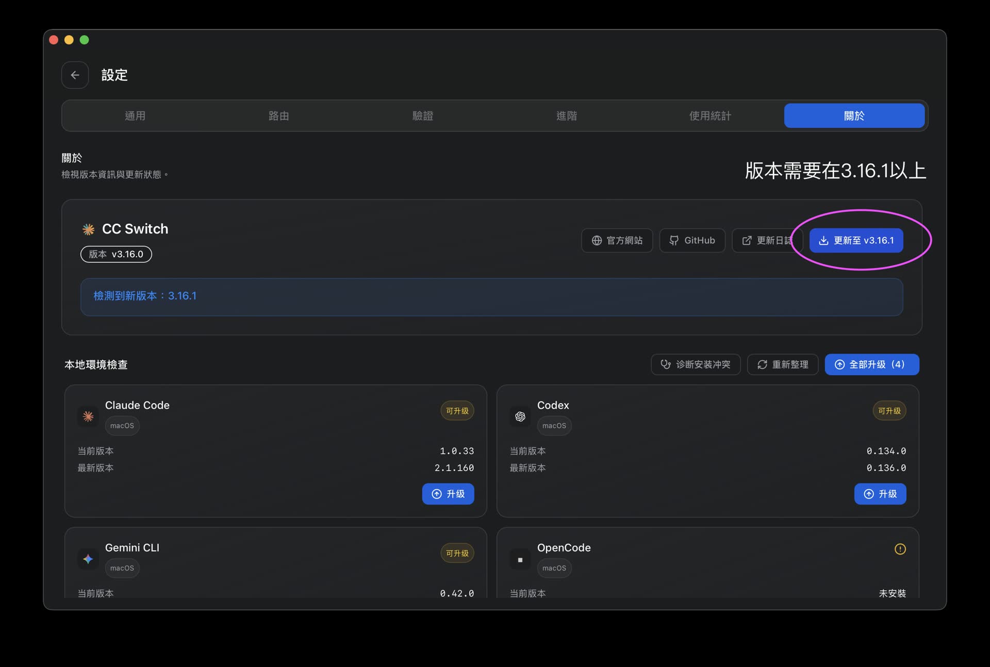Screen dimensions: 990x667
Task: Click the OpenCode app icon
Action: 520,559
